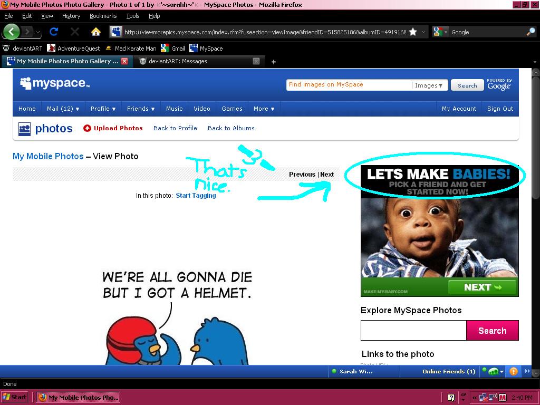Click the myspace logo
This screenshot has width=540, height=405.
pos(55,83)
